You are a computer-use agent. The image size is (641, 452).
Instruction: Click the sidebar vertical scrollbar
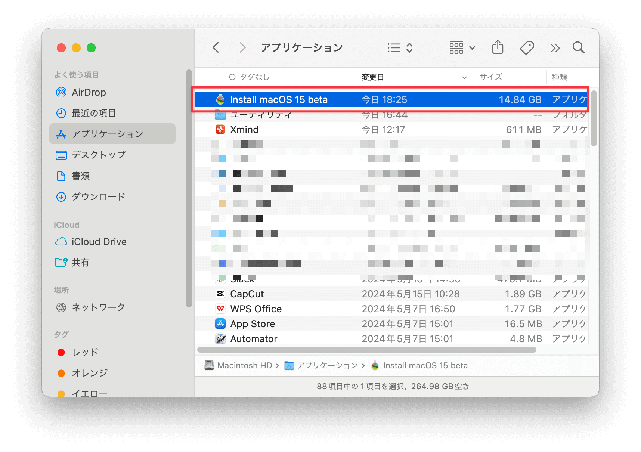pyautogui.click(x=189, y=189)
